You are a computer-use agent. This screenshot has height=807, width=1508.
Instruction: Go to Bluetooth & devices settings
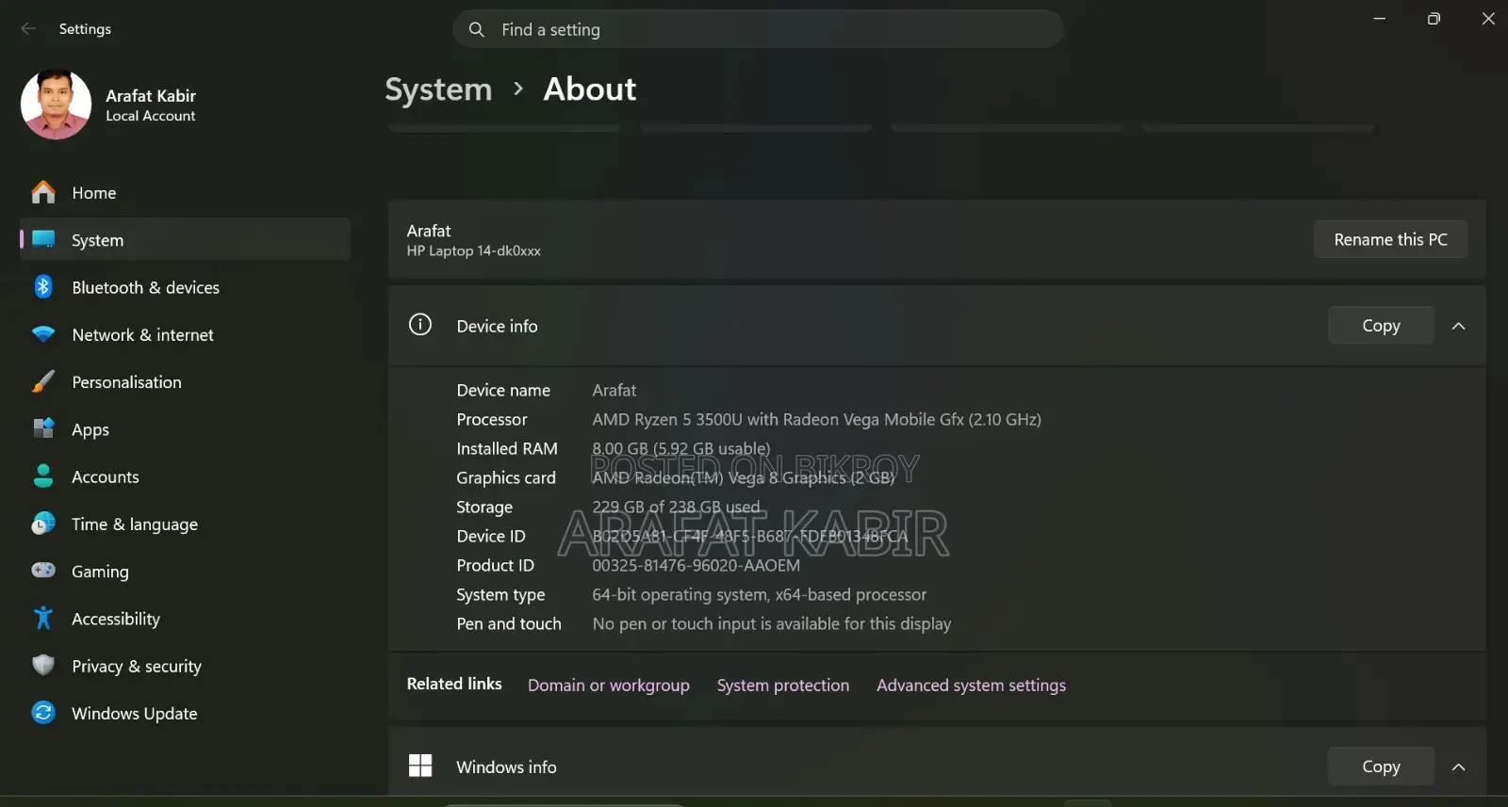pos(185,287)
